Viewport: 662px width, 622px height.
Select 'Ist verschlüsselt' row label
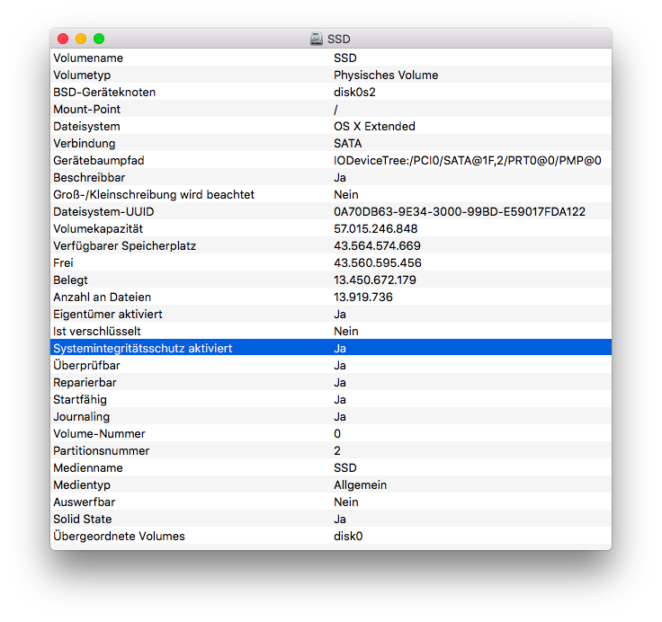point(96,332)
